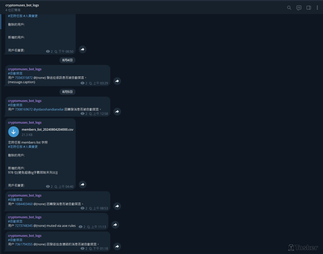The height and width of the screenshot is (254, 323).
Task: Forward the message about user 1084403460
Action: pos(117,206)
